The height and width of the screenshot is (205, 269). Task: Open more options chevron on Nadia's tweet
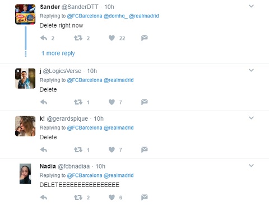tap(251, 166)
